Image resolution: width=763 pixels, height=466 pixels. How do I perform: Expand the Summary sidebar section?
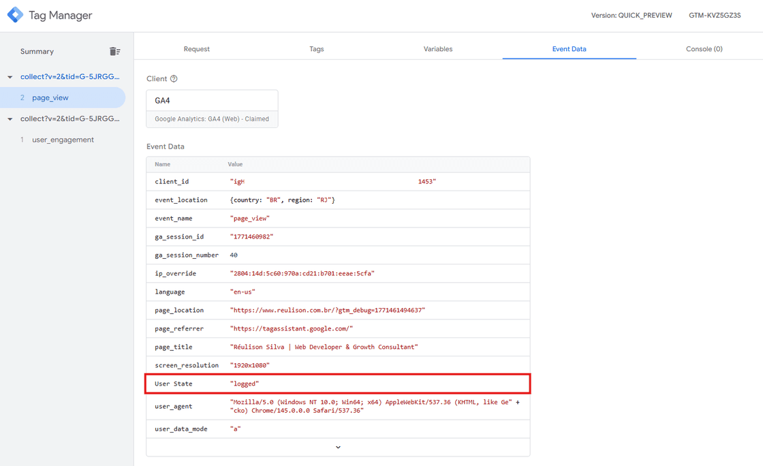(37, 51)
